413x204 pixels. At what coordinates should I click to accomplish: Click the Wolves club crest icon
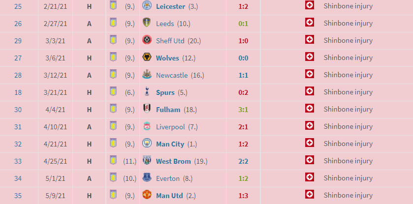tap(147, 57)
